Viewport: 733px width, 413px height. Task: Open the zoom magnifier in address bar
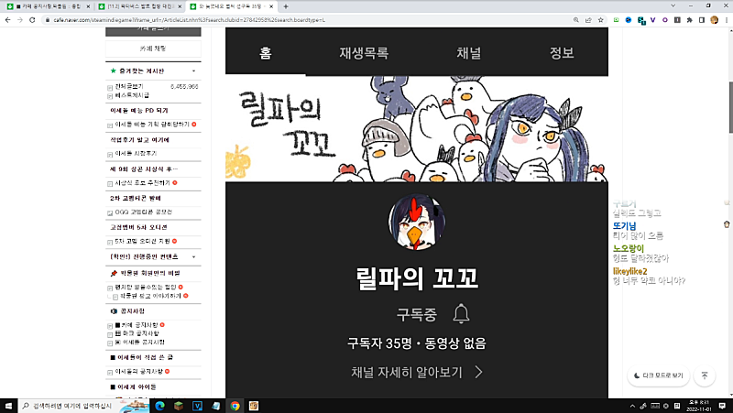576,20
